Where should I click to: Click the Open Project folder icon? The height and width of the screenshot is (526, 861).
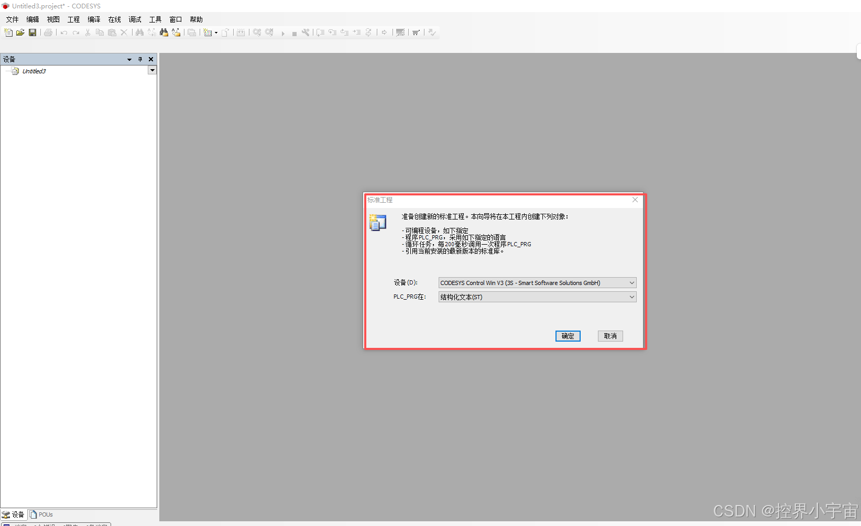pos(20,32)
